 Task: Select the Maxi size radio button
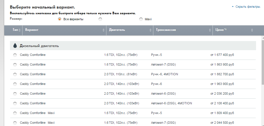[x=141, y=19]
